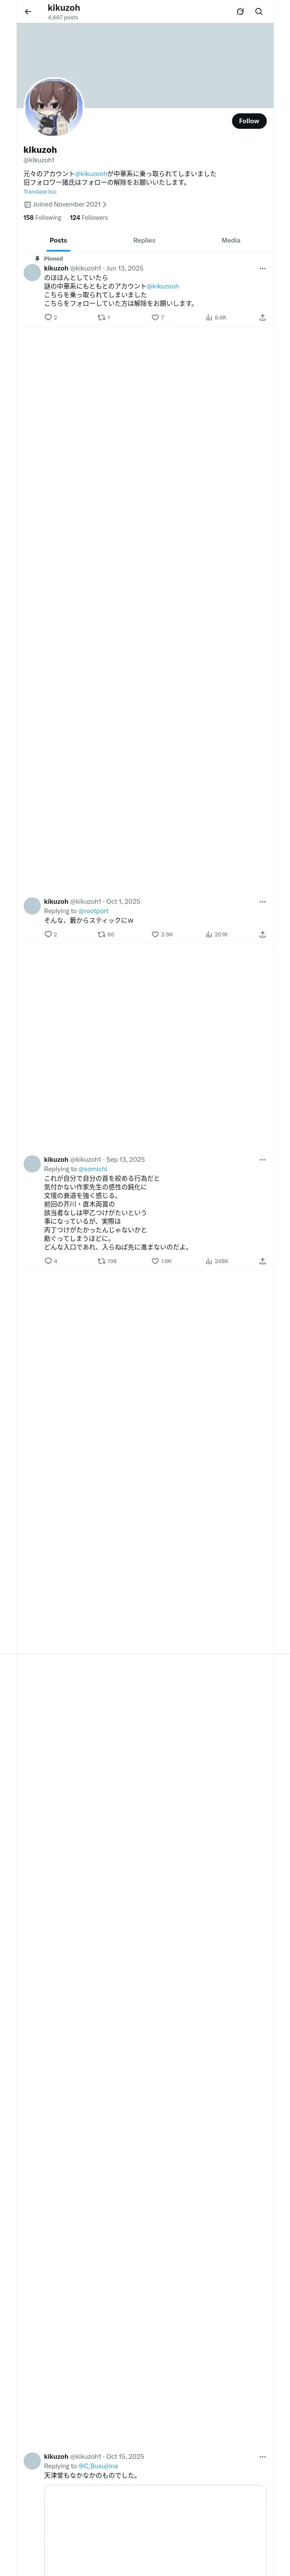This screenshot has width=290, height=2576.
Task: Open the search icon in header
Action: click(x=259, y=12)
